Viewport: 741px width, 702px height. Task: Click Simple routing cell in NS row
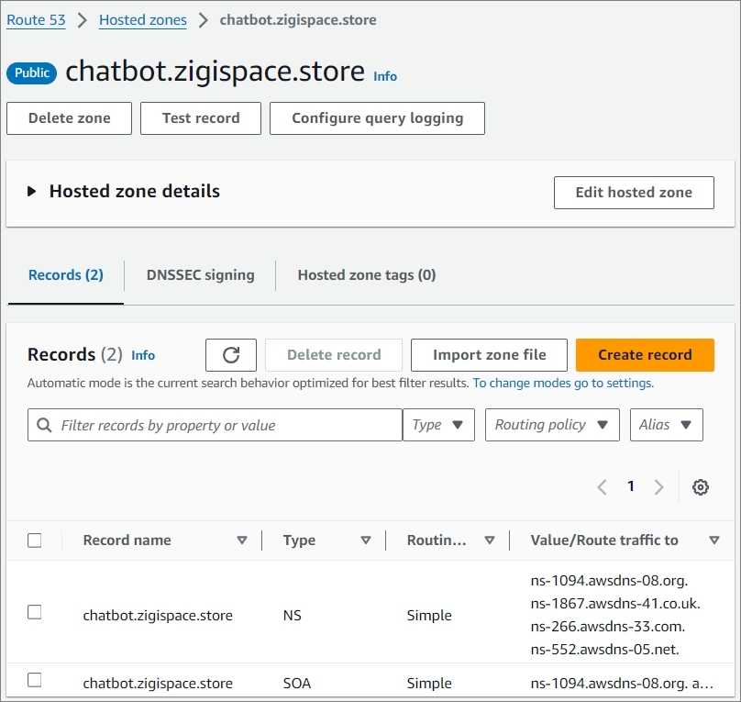pos(429,616)
